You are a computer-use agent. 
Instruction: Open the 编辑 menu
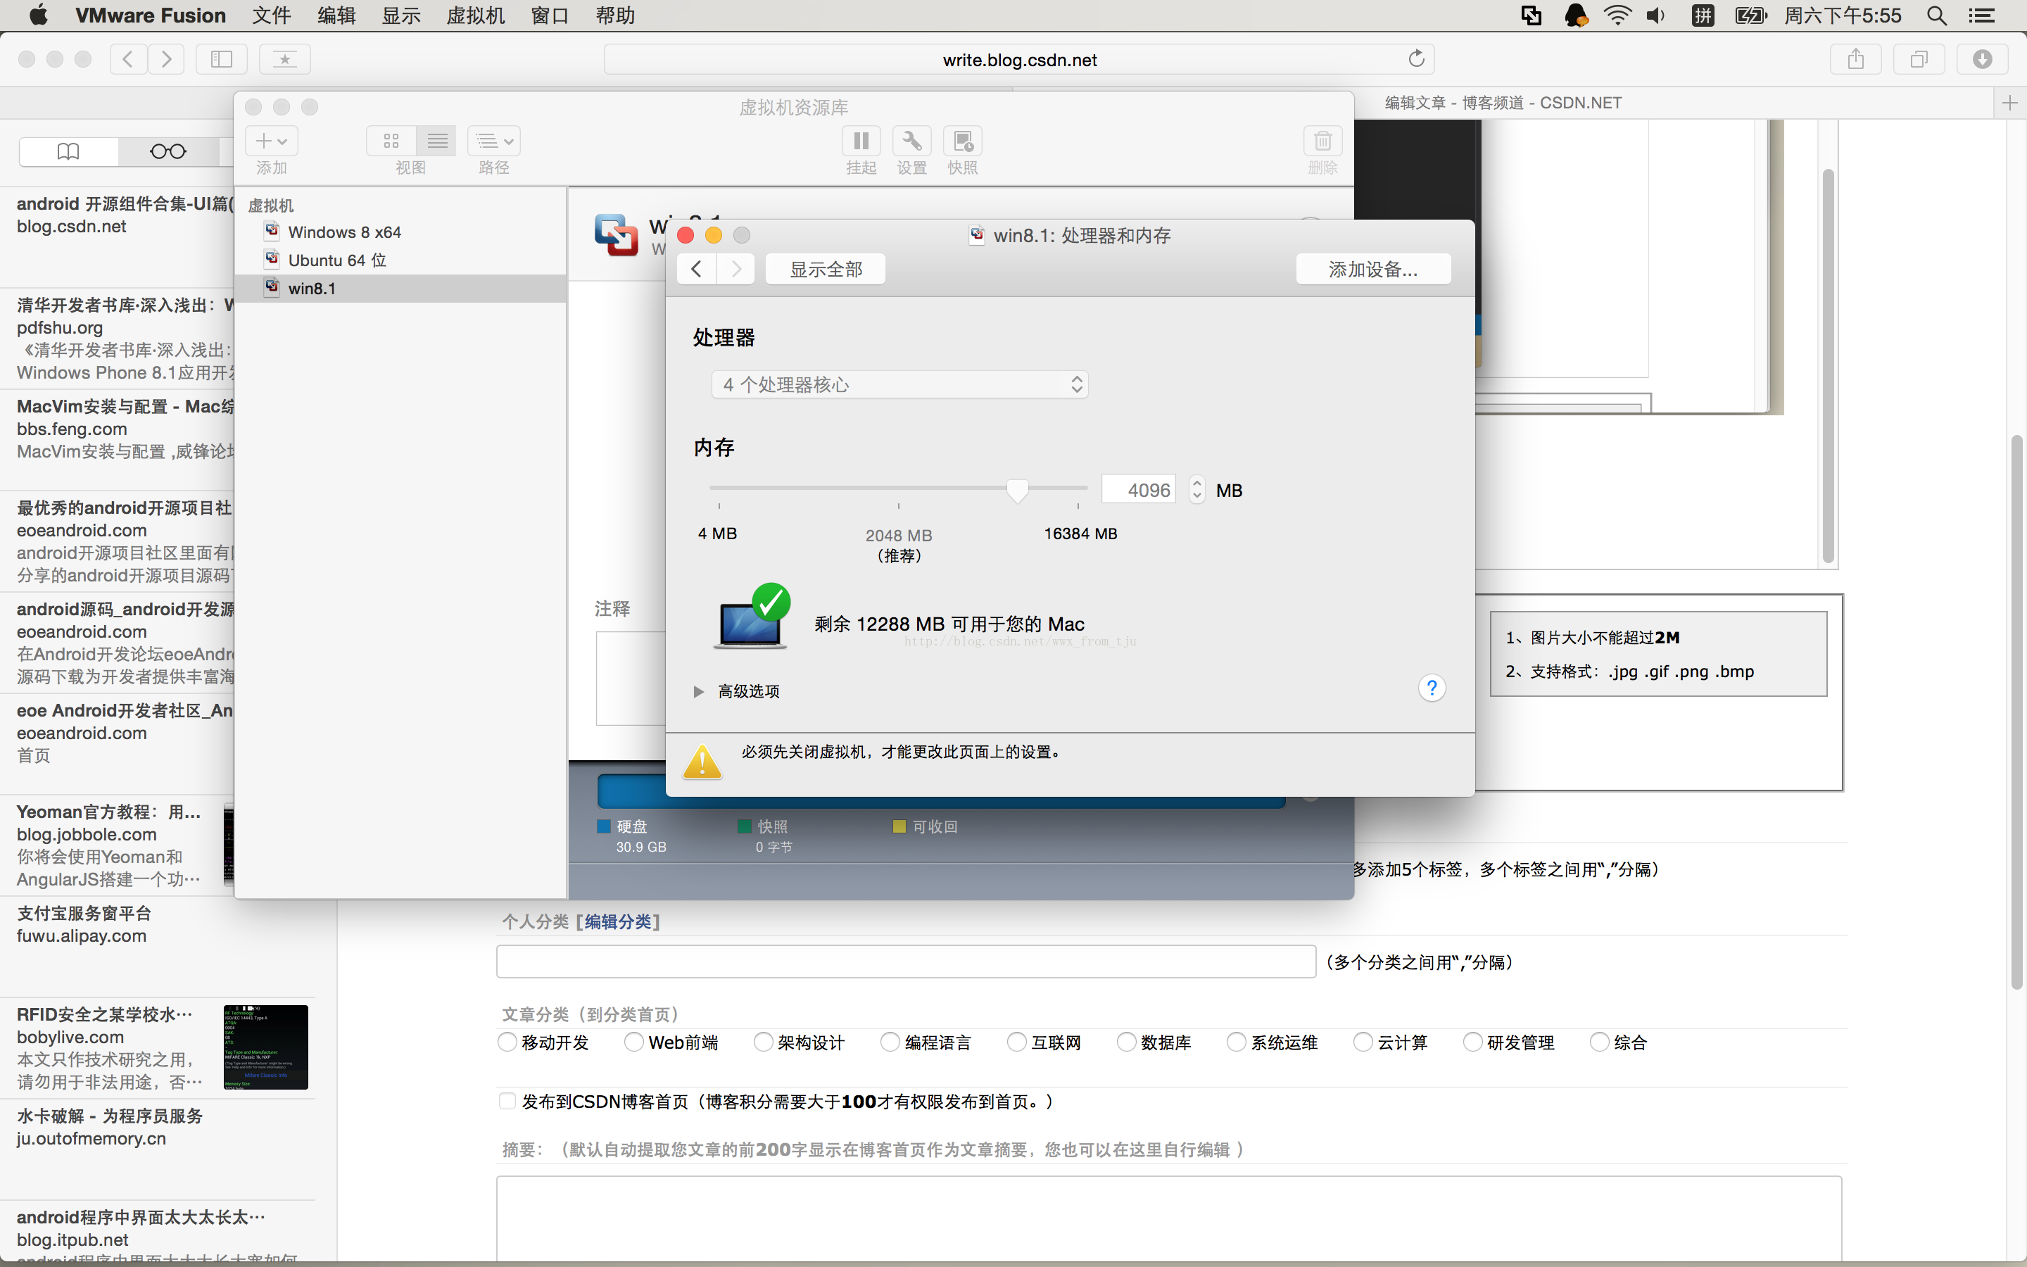pyautogui.click(x=336, y=15)
